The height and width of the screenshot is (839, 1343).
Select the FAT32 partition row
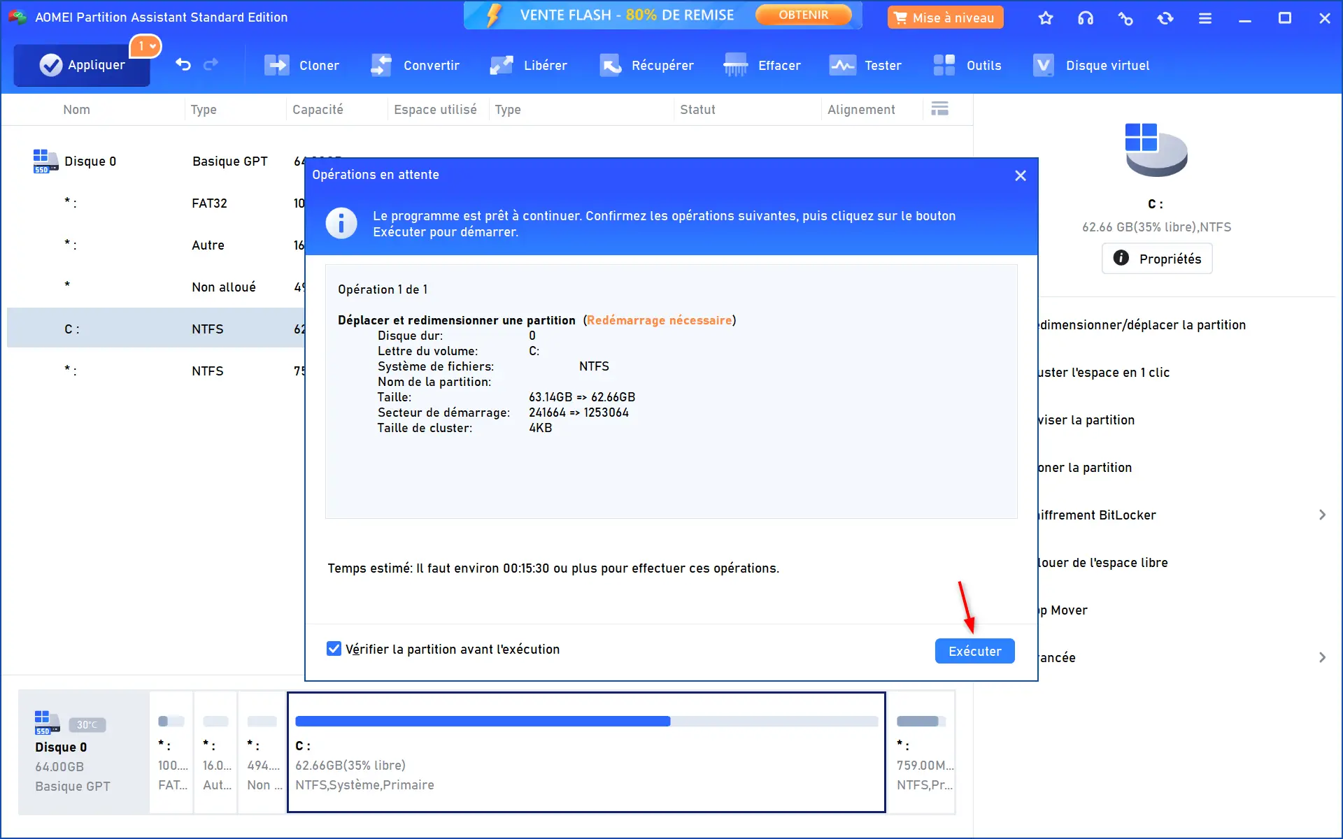(155, 203)
